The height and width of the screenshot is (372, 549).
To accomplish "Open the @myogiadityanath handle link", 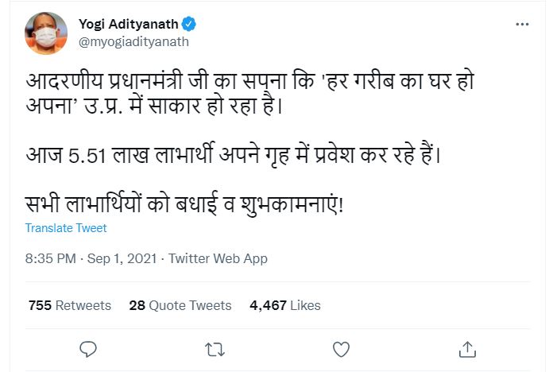I will tap(134, 41).
